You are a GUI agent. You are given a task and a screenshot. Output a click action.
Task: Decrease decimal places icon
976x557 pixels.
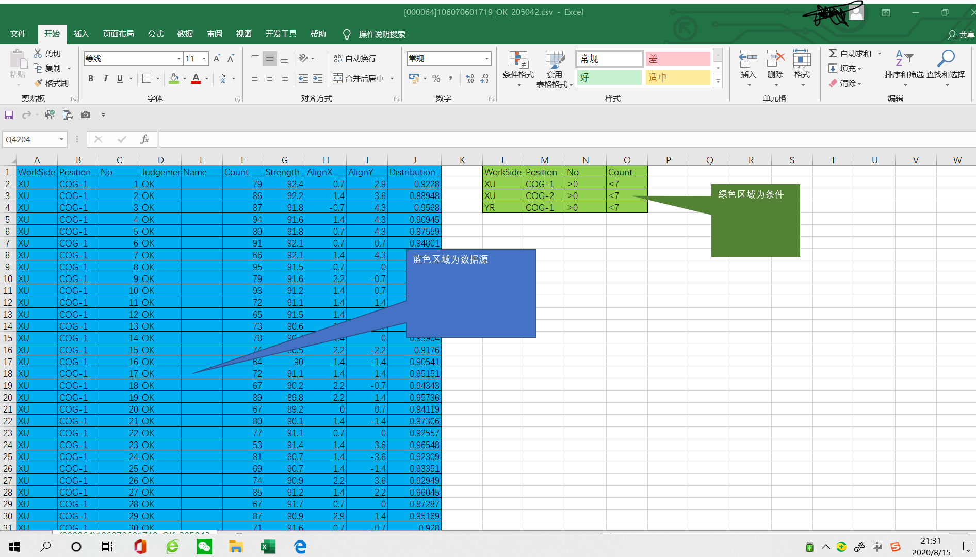click(x=484, y=78)
